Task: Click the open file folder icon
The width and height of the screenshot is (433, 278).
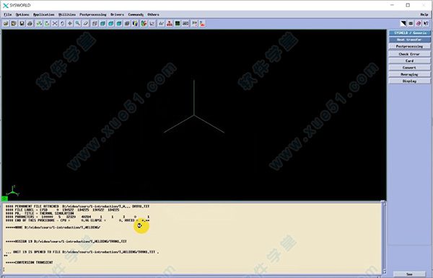Action: (6, 24)
